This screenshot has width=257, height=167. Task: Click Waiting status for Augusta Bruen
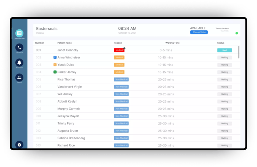point(225,131)
